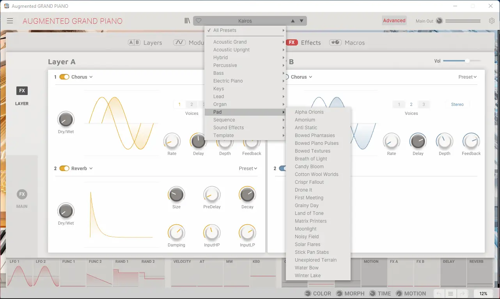Click the Chorus Dry/Wet knob in Layer A
500x299 pixels.
tap(66, 119)
